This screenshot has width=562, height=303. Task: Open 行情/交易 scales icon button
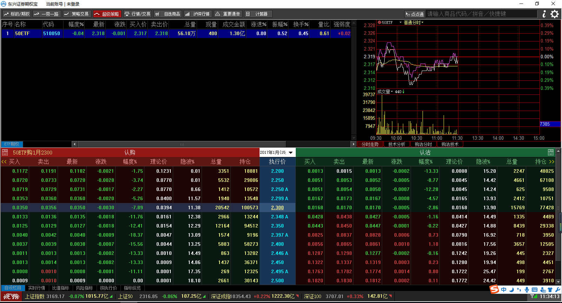coord(137,14)
